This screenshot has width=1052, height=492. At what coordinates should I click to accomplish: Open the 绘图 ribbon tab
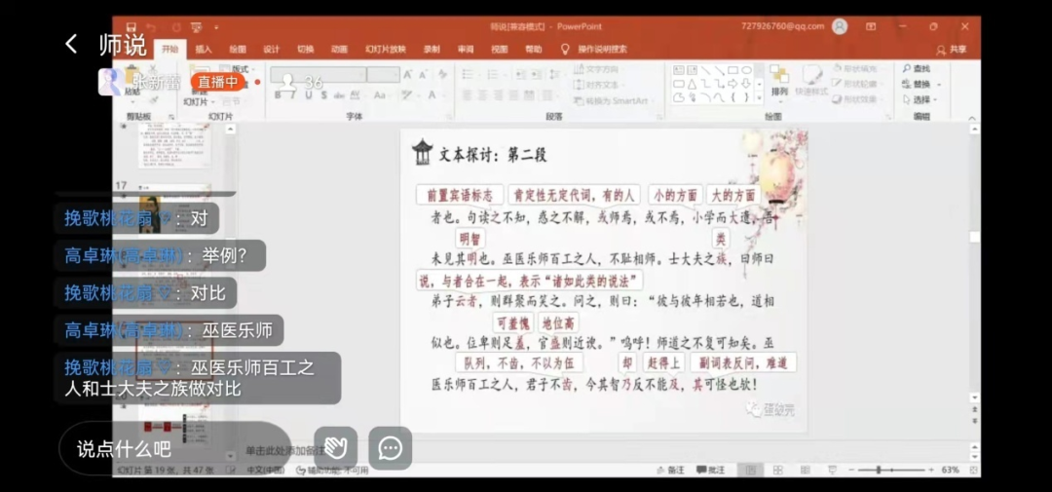tap(238, 49)
